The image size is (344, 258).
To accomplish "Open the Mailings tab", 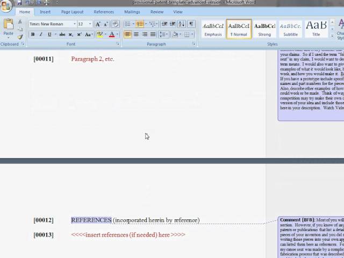I will 132,12.
